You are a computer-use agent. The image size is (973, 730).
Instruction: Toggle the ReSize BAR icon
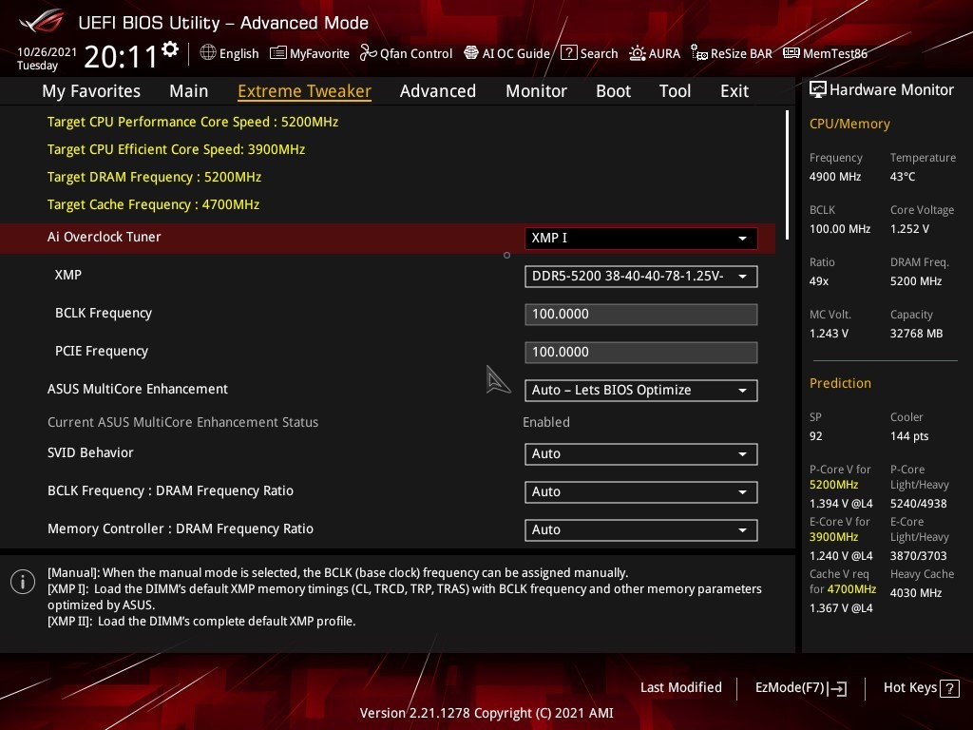point(699,53)
